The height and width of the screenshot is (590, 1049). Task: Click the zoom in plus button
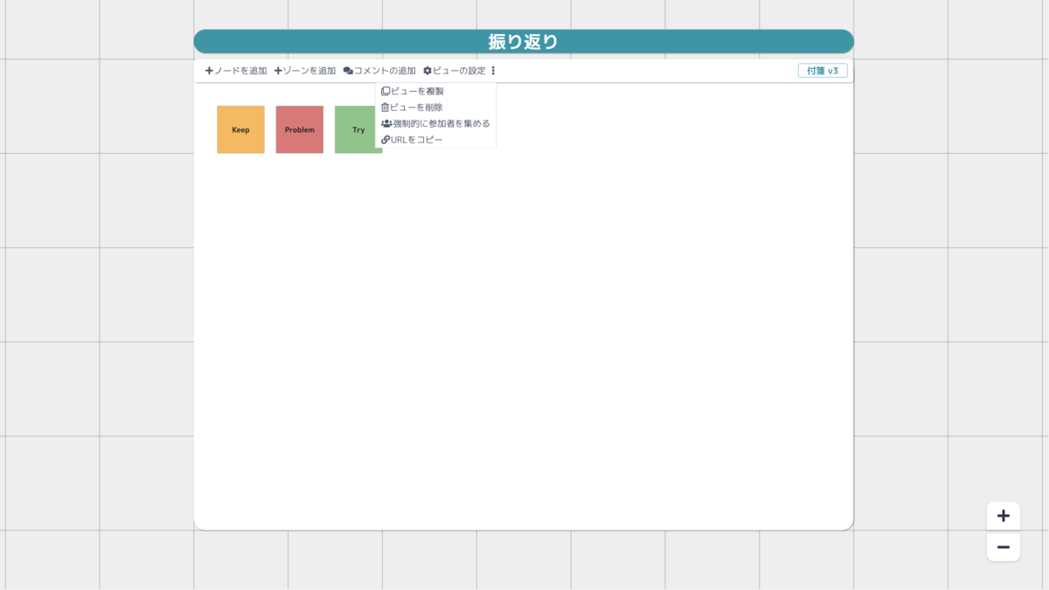click(x=1003, y=516)
